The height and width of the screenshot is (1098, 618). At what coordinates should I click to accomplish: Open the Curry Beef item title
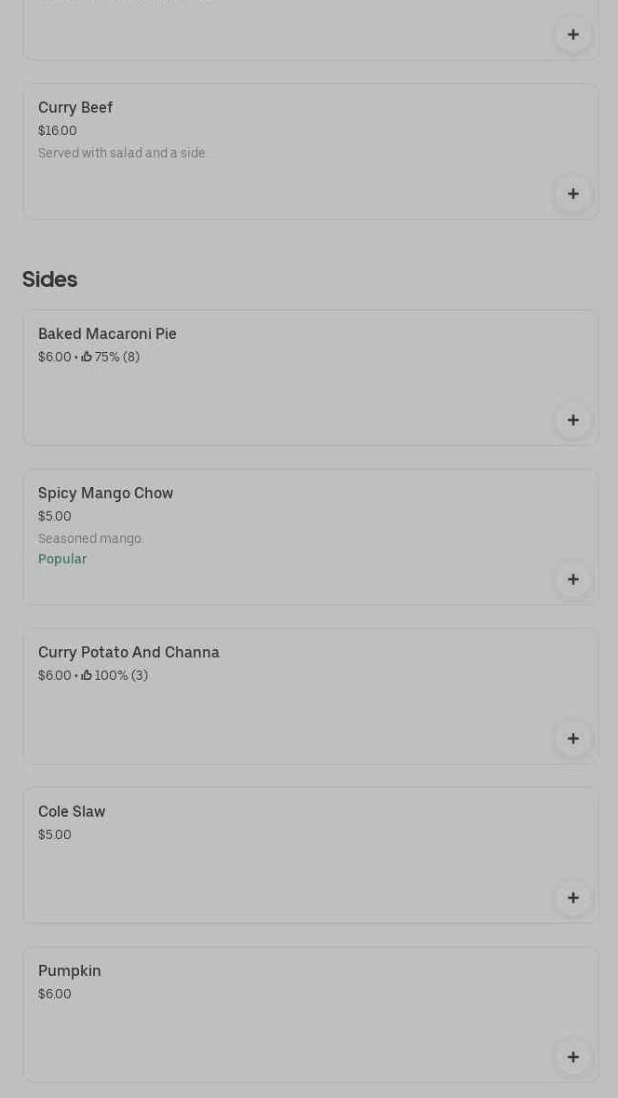pyautogui.click(x=75, y=108)
